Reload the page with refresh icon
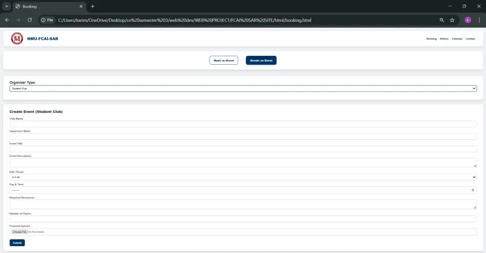Image resolution: width=486 pixels, height=253 pixels. coord(30,20)
